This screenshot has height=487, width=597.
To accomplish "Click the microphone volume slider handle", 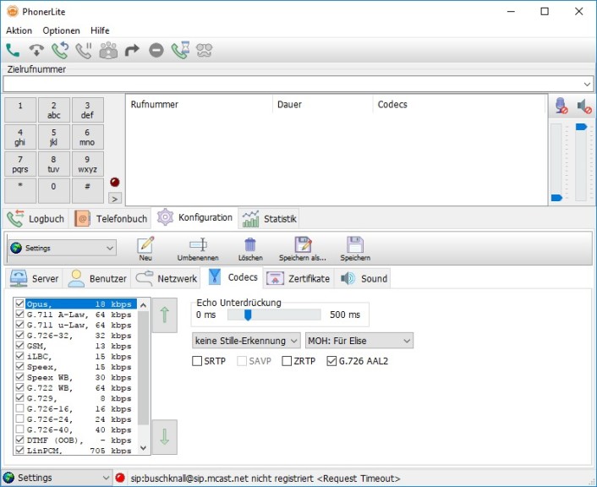I will 556,198.
